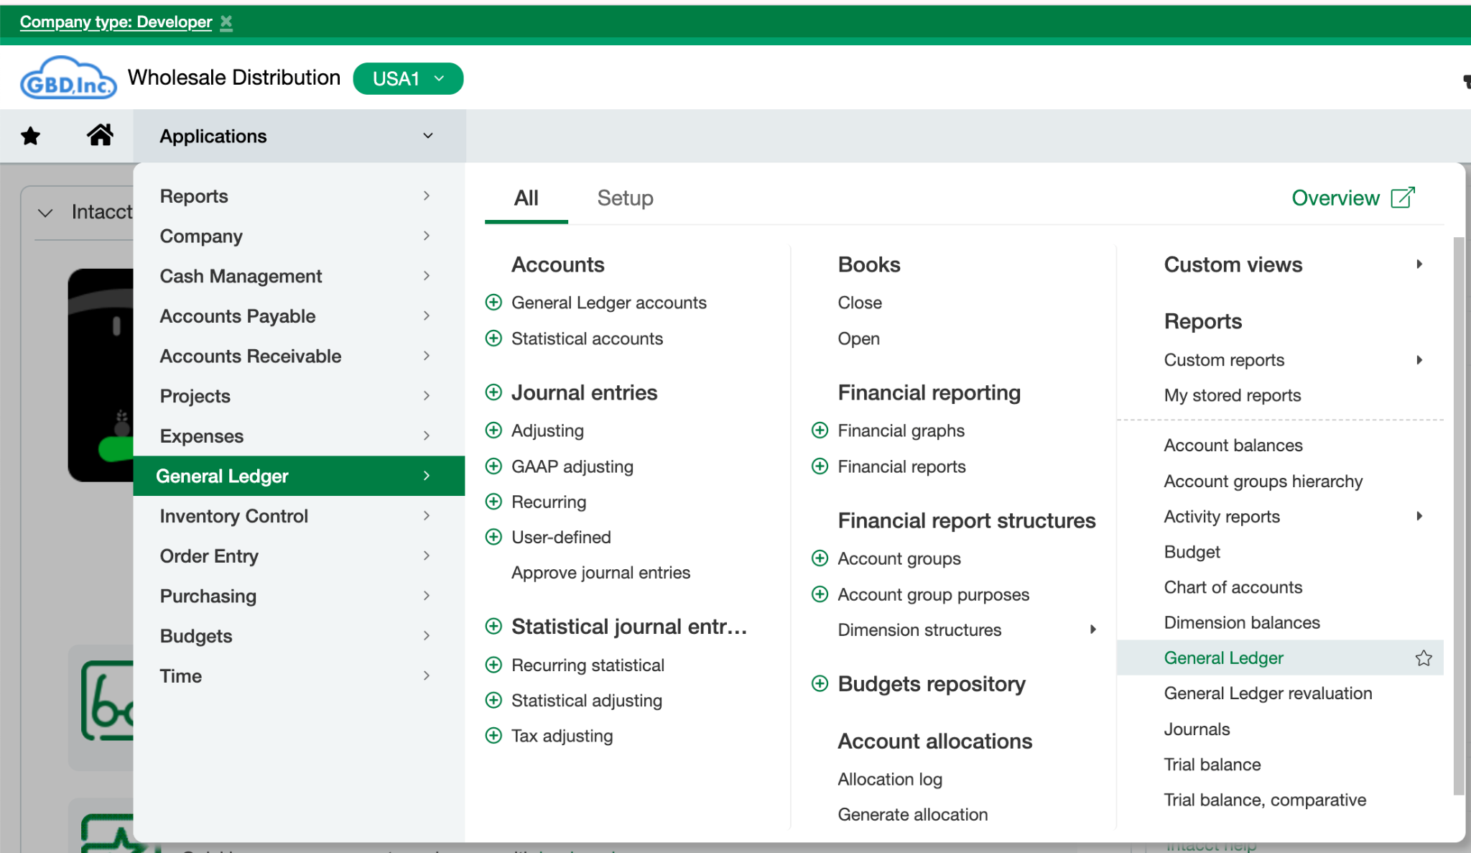Click Approve journal entries link
1471x853 pixels.
tap(600, 573)
